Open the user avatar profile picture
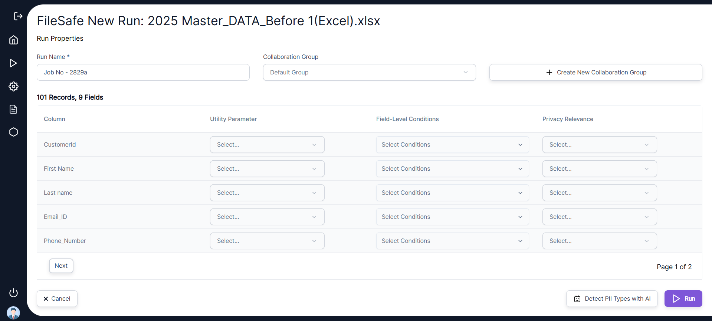This screenshot has height=321, width=712. point(13,313)
